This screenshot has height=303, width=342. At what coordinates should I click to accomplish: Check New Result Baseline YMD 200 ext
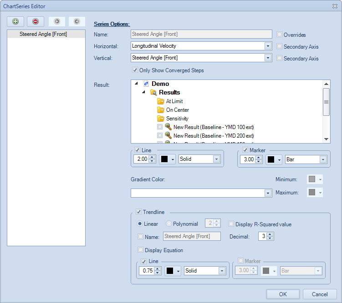coord(160,135)
